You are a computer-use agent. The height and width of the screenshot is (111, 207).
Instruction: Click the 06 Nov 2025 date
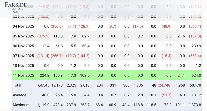tap(23, 46)
